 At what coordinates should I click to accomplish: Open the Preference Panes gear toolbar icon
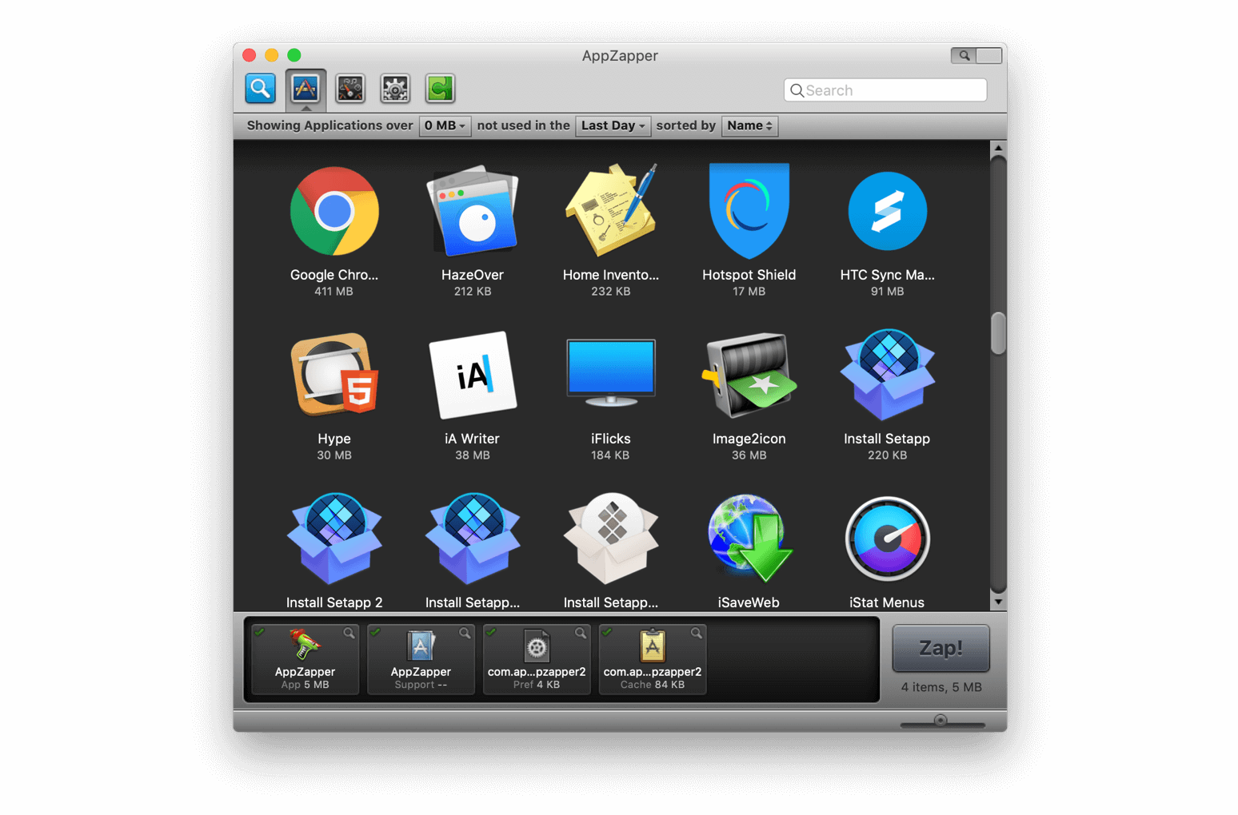[395, 88]
